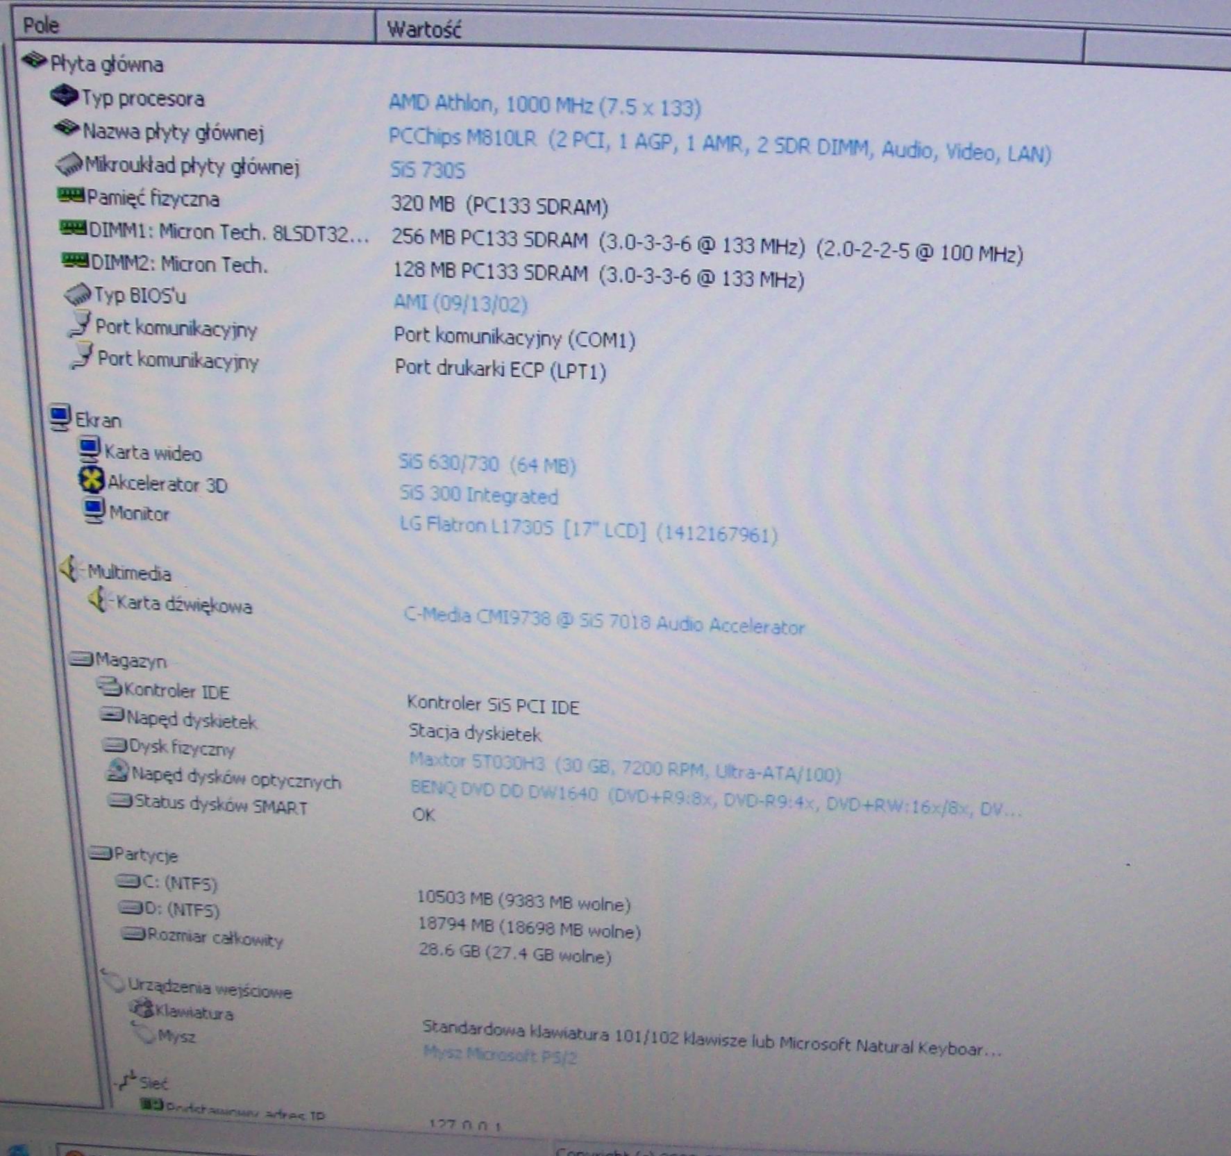Click the Karta dźwiękowa speaker icon
Image resolution: width=1231 pixels, height=1156 pixels.
pos(100,601)
